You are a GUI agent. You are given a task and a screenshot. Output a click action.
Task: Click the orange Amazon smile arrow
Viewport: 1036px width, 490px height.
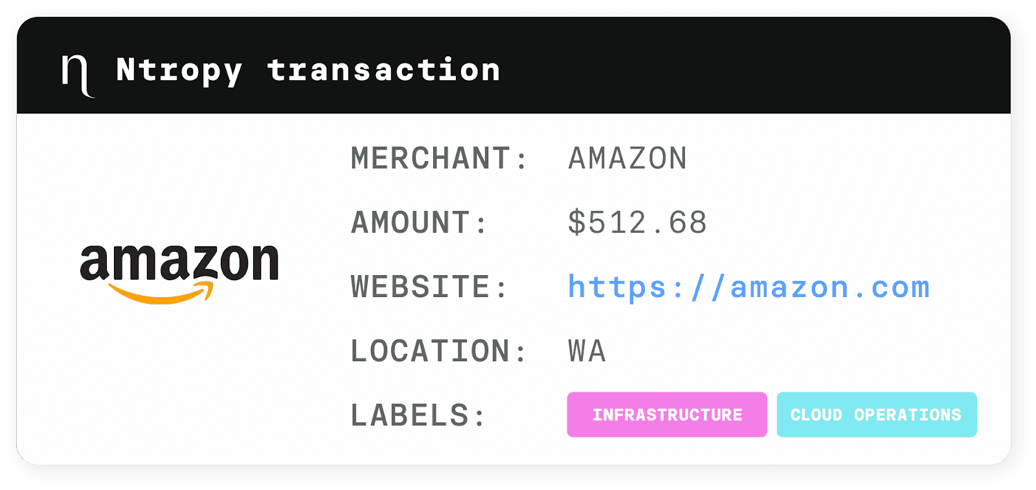(161, 293)
